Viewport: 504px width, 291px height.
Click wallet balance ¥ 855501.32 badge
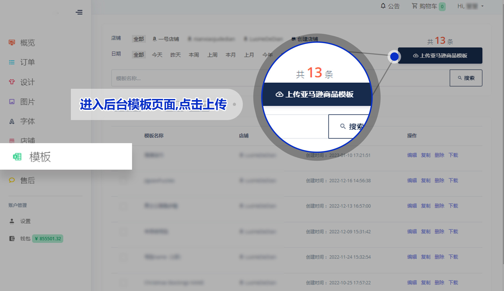[48, 238]
